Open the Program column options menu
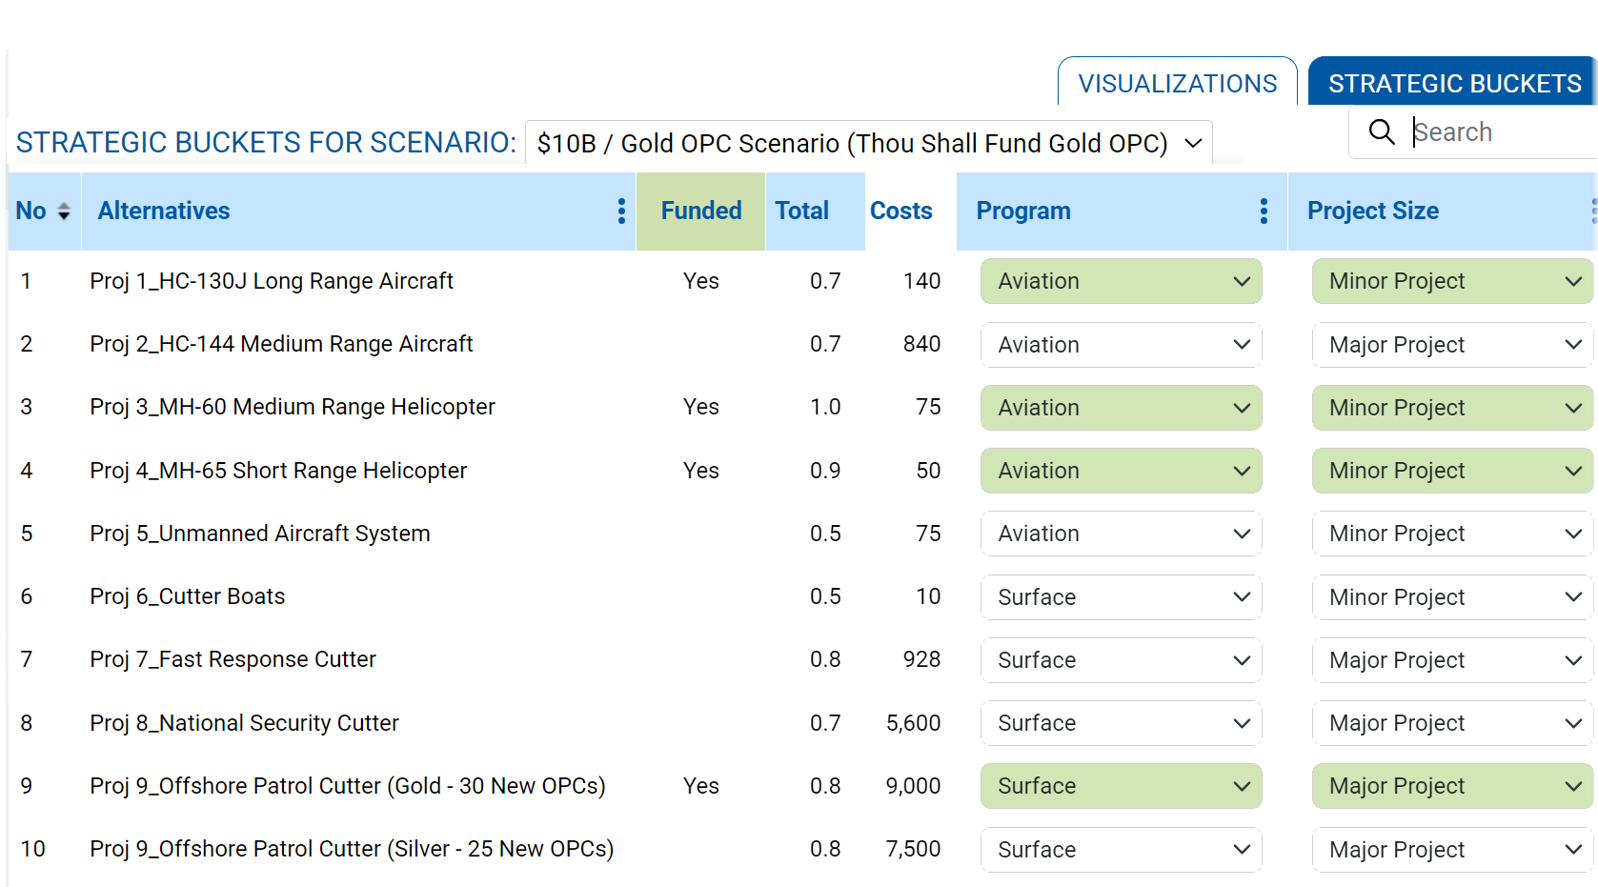 pyautogui.click(x=1264, y=212)
